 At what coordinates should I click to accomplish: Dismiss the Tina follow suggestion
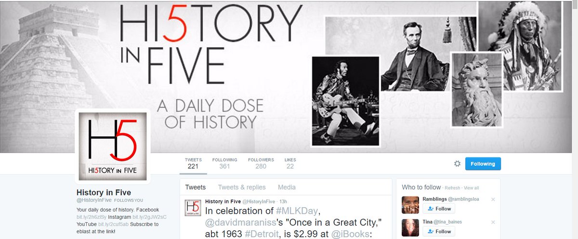point(493,222)
